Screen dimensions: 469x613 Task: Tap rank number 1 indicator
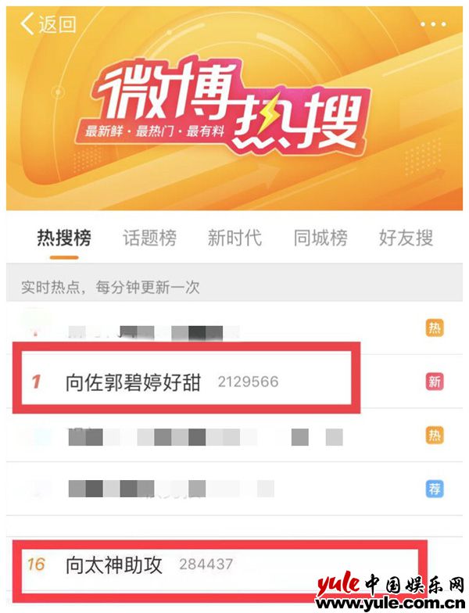[36, 382]
